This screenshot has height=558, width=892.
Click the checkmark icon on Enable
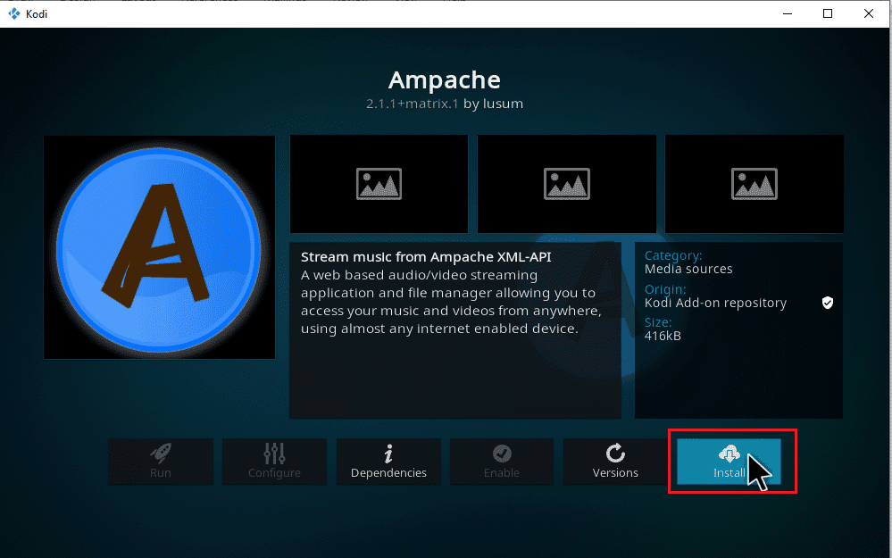pos(502,453)
